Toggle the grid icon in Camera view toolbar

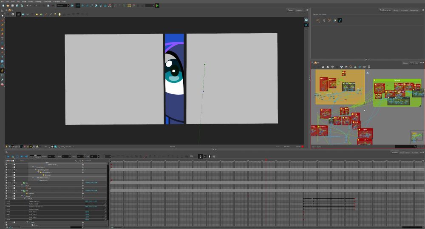coord(18,14)
